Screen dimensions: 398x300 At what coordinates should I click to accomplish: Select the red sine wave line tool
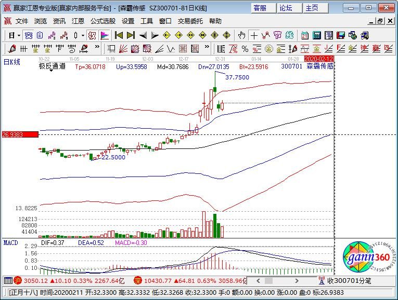(304, 48)
